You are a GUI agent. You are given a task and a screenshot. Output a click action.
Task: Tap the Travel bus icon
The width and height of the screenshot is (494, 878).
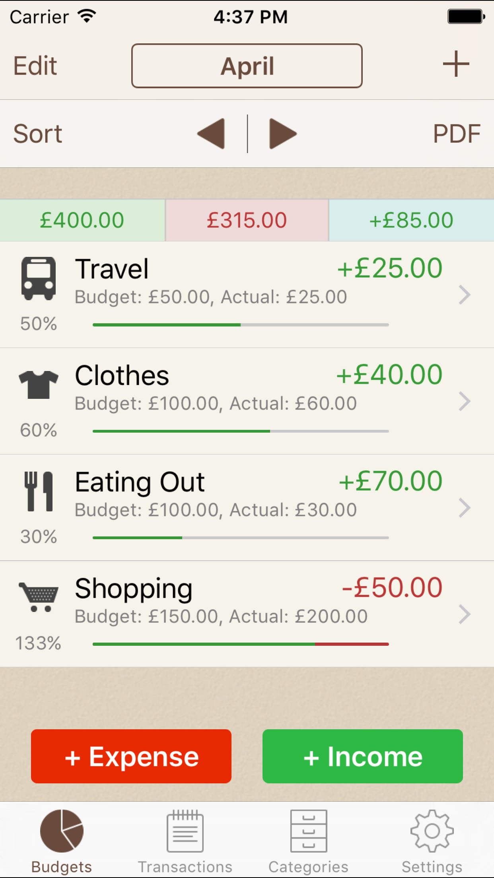38,278
